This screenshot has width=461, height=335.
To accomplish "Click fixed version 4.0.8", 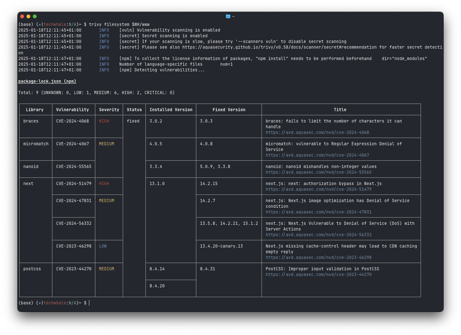I will click(x=206, y=144).
